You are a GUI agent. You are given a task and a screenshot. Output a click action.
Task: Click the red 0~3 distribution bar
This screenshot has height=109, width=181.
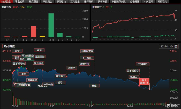coord(33,31)
